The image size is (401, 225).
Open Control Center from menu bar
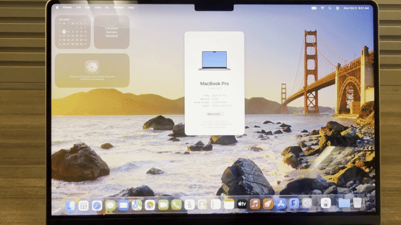click(338, 8)
